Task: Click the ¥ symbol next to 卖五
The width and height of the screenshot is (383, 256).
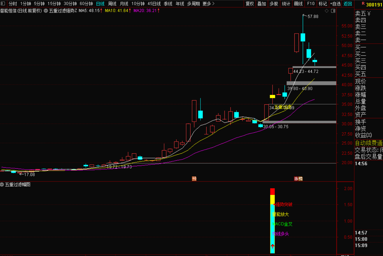Action: (x=369, y=14)
